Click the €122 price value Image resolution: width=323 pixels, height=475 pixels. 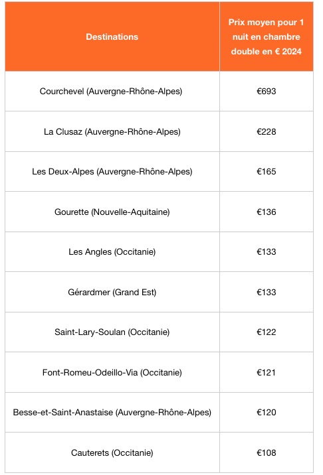pos(267,332)
